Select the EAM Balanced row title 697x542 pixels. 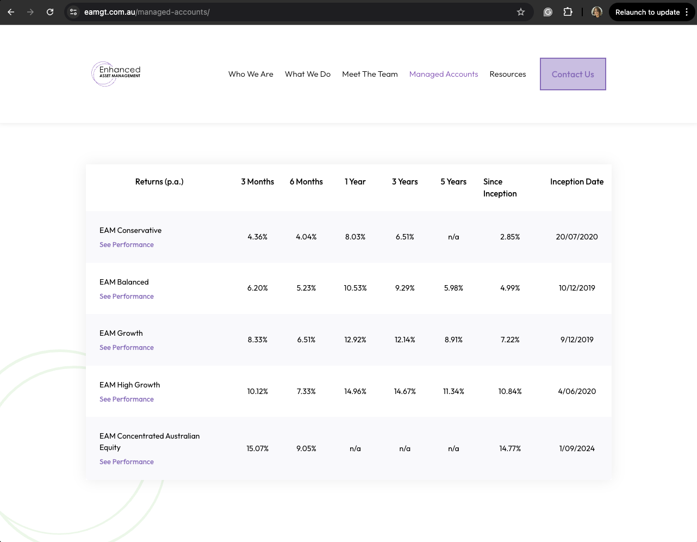point(124,282)
